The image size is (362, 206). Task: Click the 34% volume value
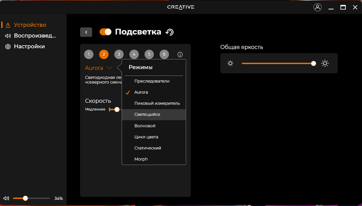[x=59, y=199]
